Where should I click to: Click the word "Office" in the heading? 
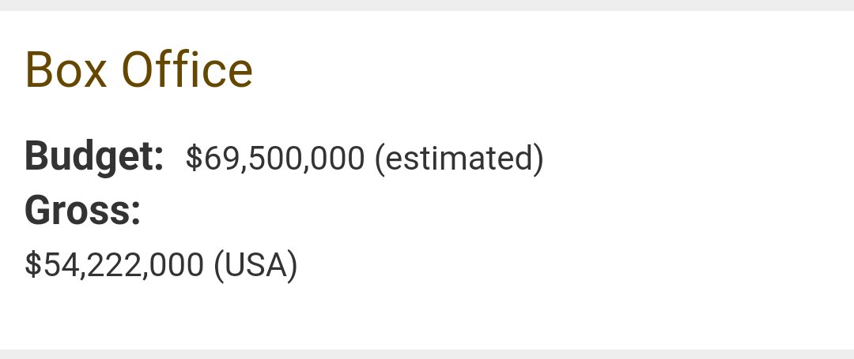pos(187,69)
